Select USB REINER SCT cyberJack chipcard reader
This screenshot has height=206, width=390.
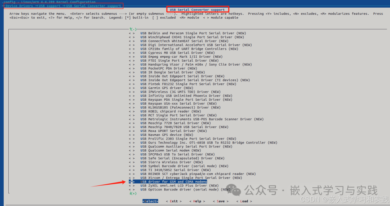[192, 174]
